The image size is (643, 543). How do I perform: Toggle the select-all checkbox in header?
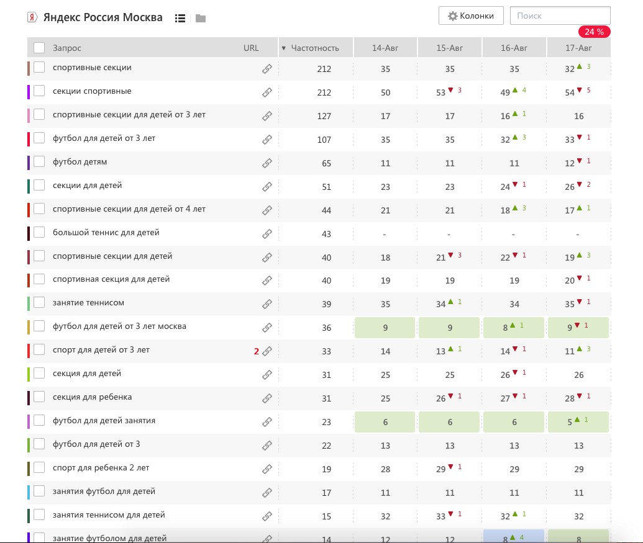[x=39, y=48]
